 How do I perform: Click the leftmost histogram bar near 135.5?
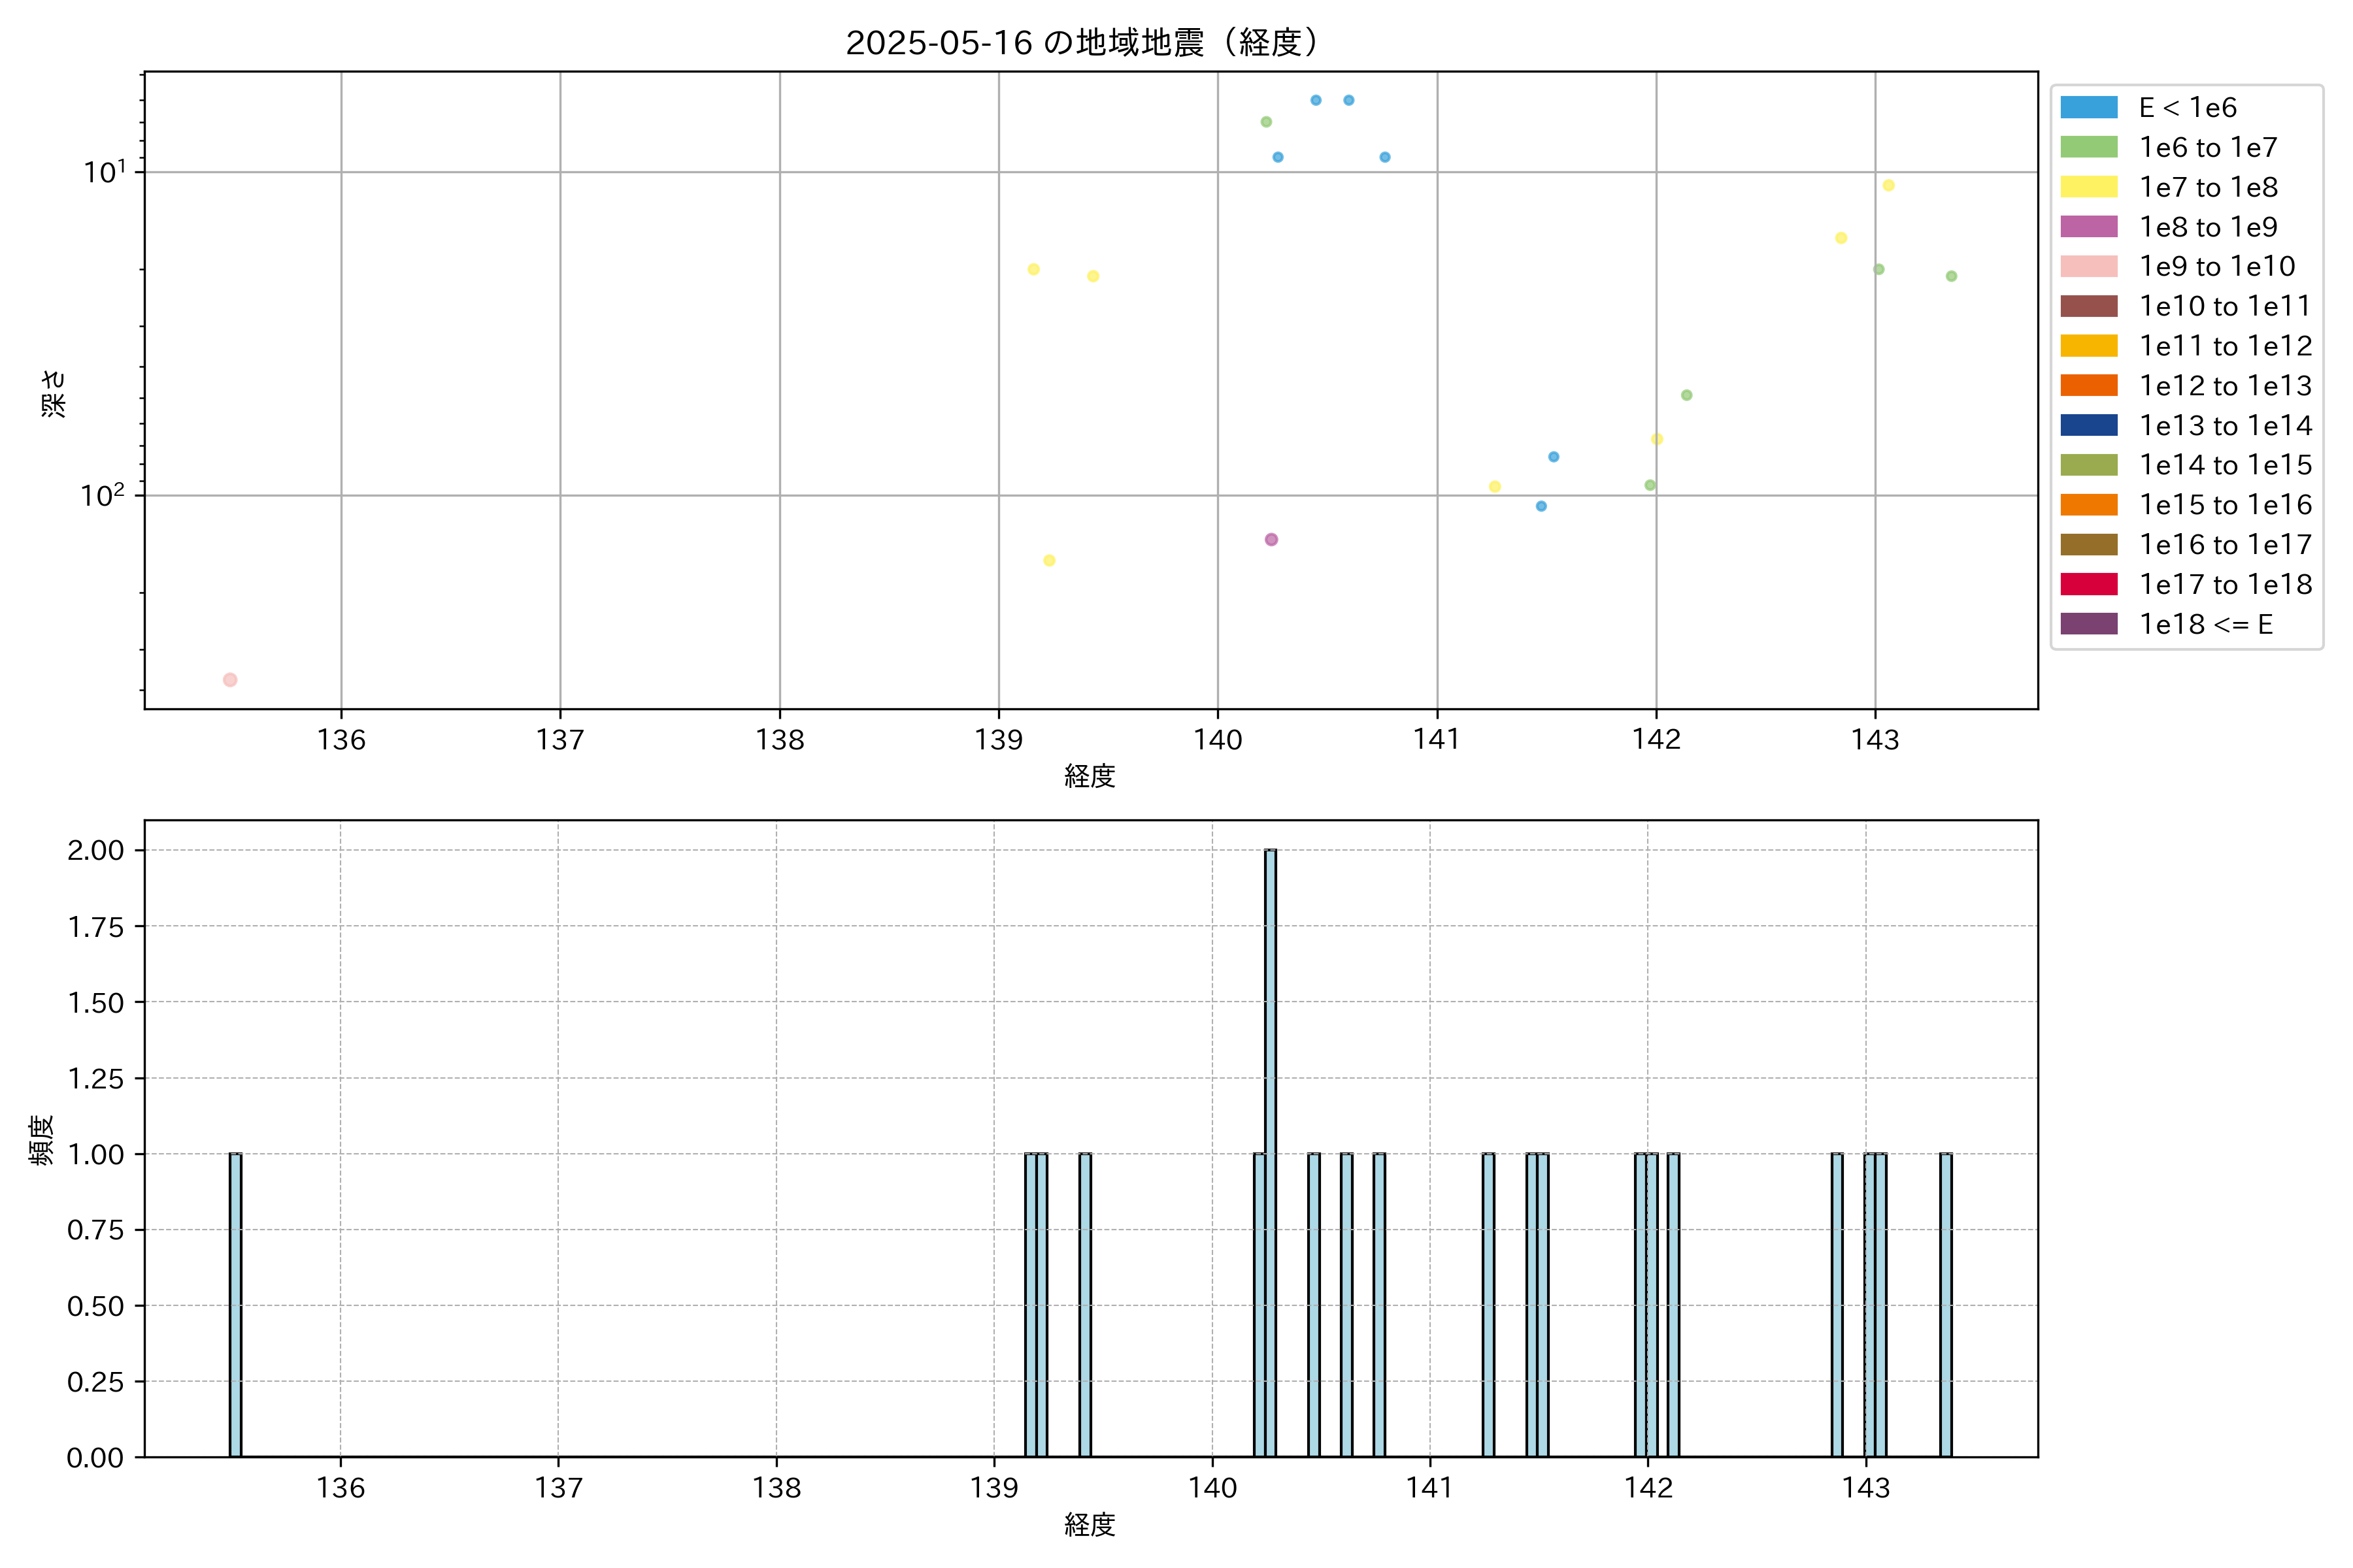tap(235, 1305)
